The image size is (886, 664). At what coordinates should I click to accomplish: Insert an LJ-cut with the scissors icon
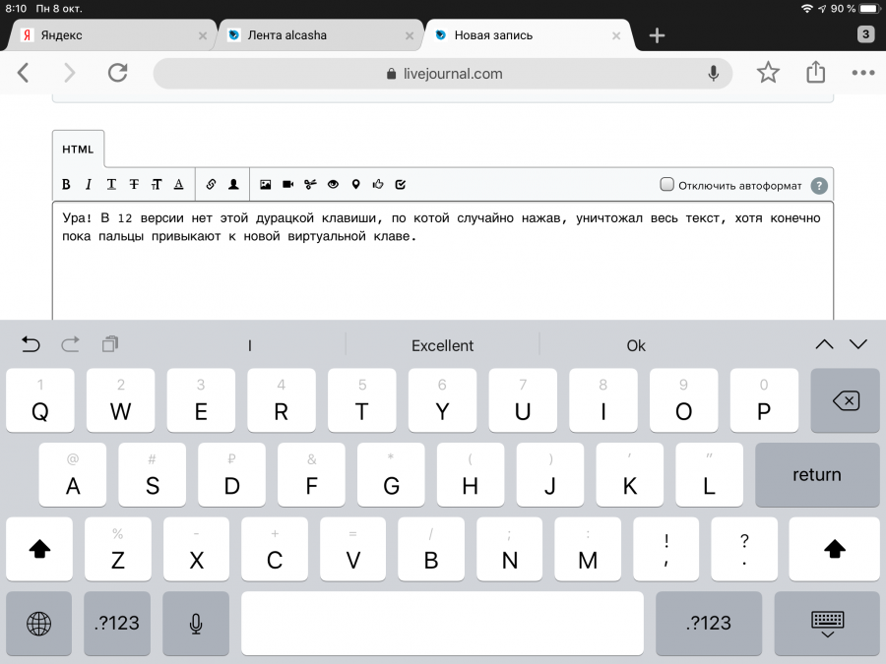point(310,184)
